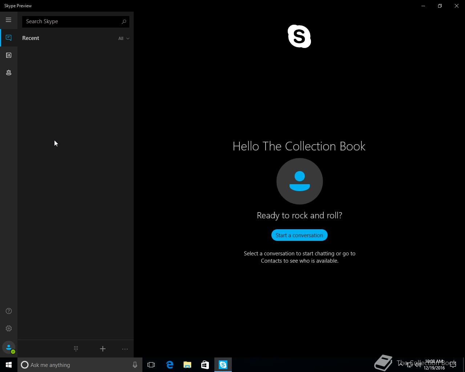465x372 pixels.
Task: Open the Windows Store taskbar icon
Action: coord(205,365)
